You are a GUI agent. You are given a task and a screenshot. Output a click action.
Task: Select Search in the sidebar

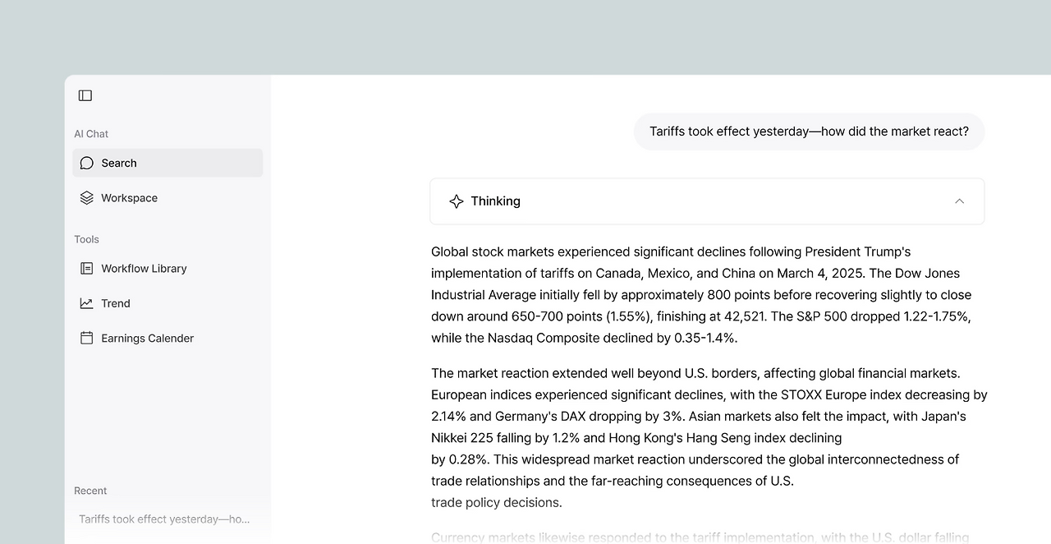(119, 163)
